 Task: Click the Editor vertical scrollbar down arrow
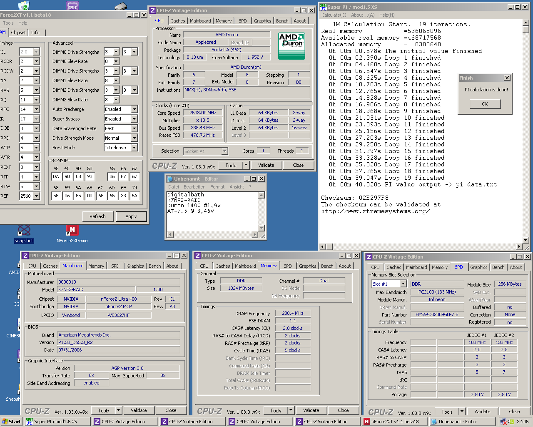coord(262,228)
